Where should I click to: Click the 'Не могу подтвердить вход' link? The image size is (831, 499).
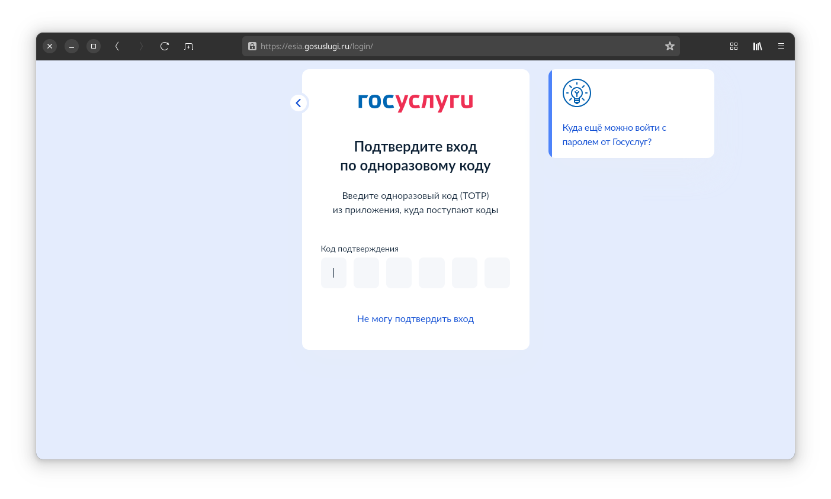[415, 319]
